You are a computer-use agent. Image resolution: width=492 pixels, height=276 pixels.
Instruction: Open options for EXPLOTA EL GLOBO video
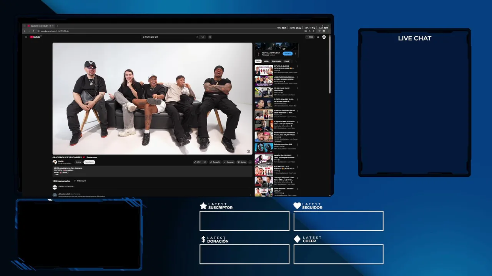[298, 66]
